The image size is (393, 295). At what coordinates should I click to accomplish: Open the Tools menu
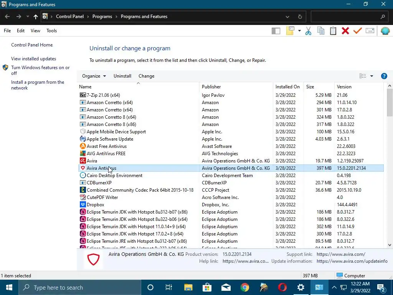click(x=52, y=31)
